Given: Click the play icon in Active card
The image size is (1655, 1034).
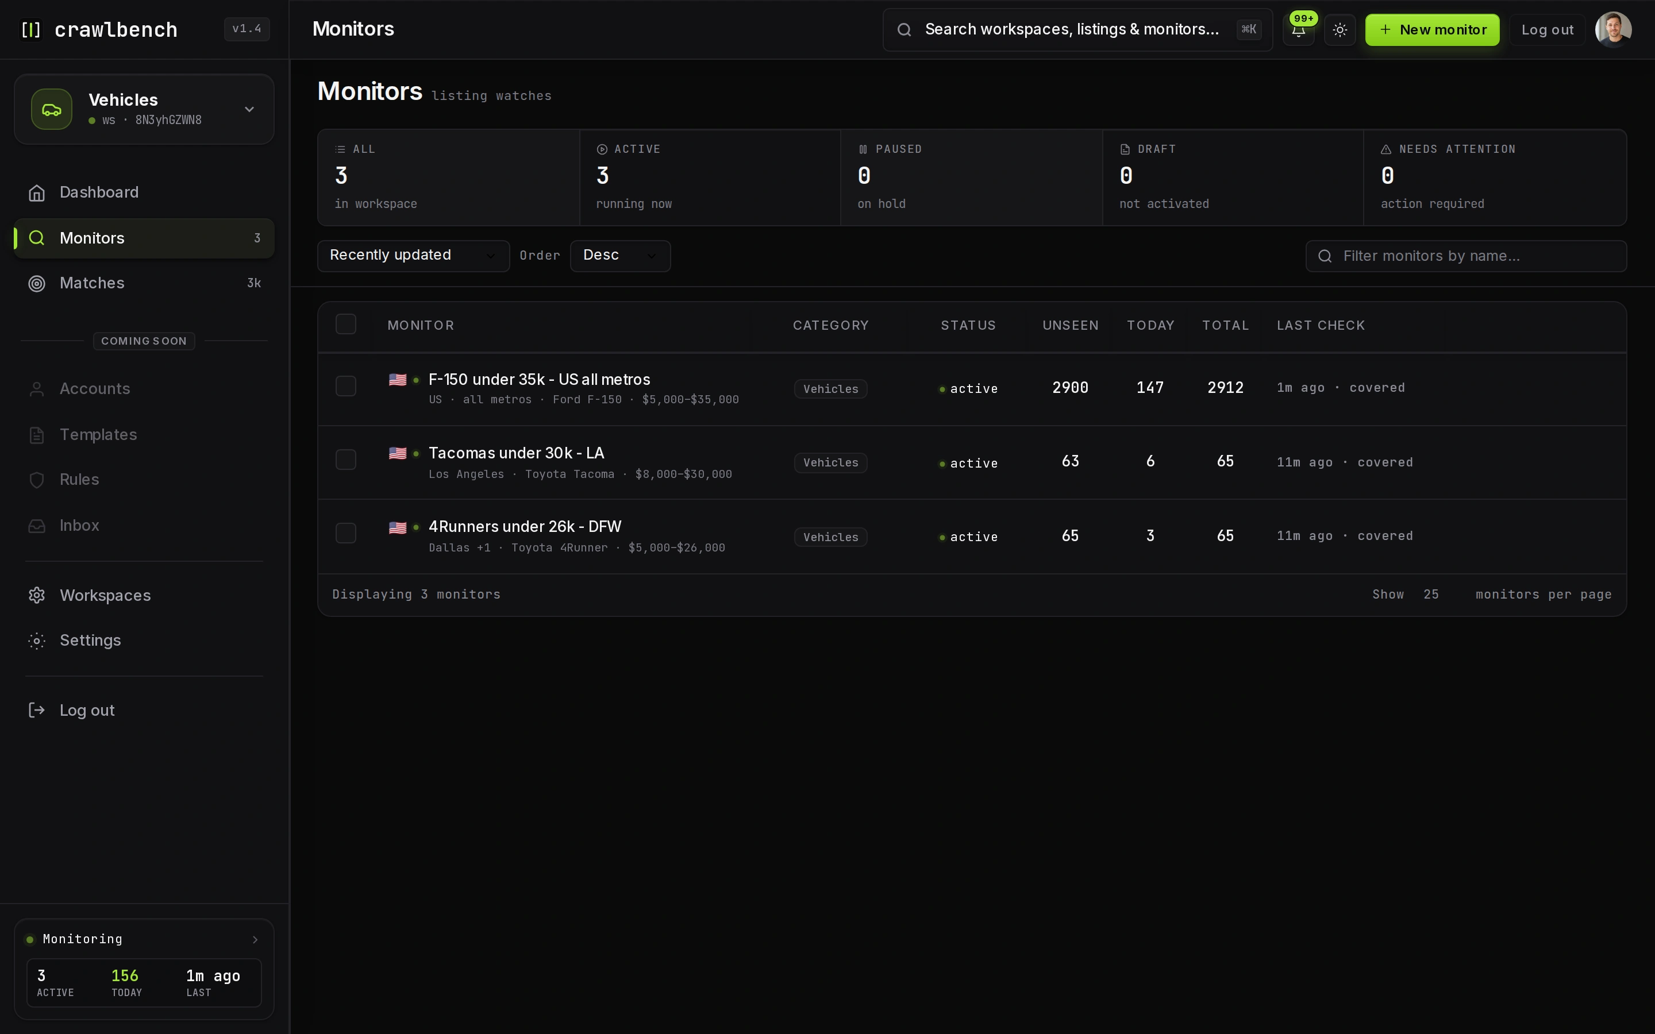Looking at the screenshot, I should tap(602, 149).
